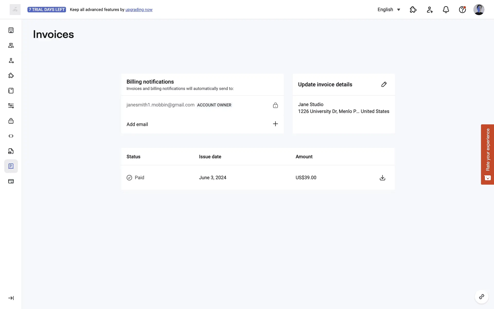Open the security lock sidebar item

11,121
